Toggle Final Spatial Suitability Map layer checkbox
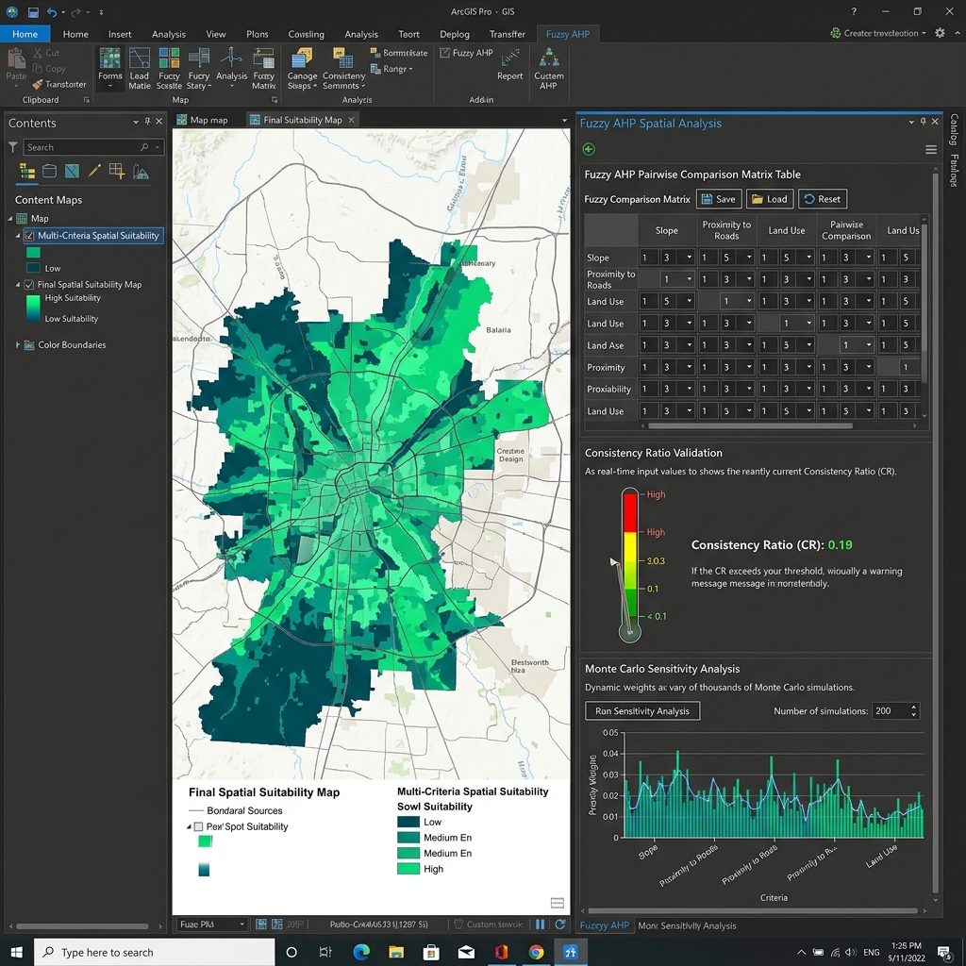Screen dimensions: 966x966 click(x=29, y=285)
